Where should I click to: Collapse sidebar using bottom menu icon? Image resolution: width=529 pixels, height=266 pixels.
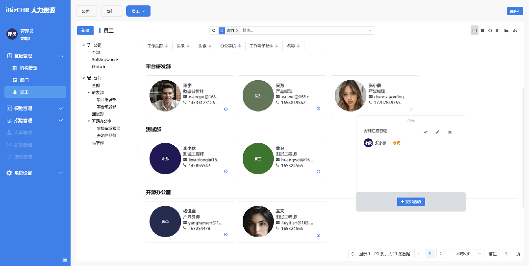[x=65, y=259]
